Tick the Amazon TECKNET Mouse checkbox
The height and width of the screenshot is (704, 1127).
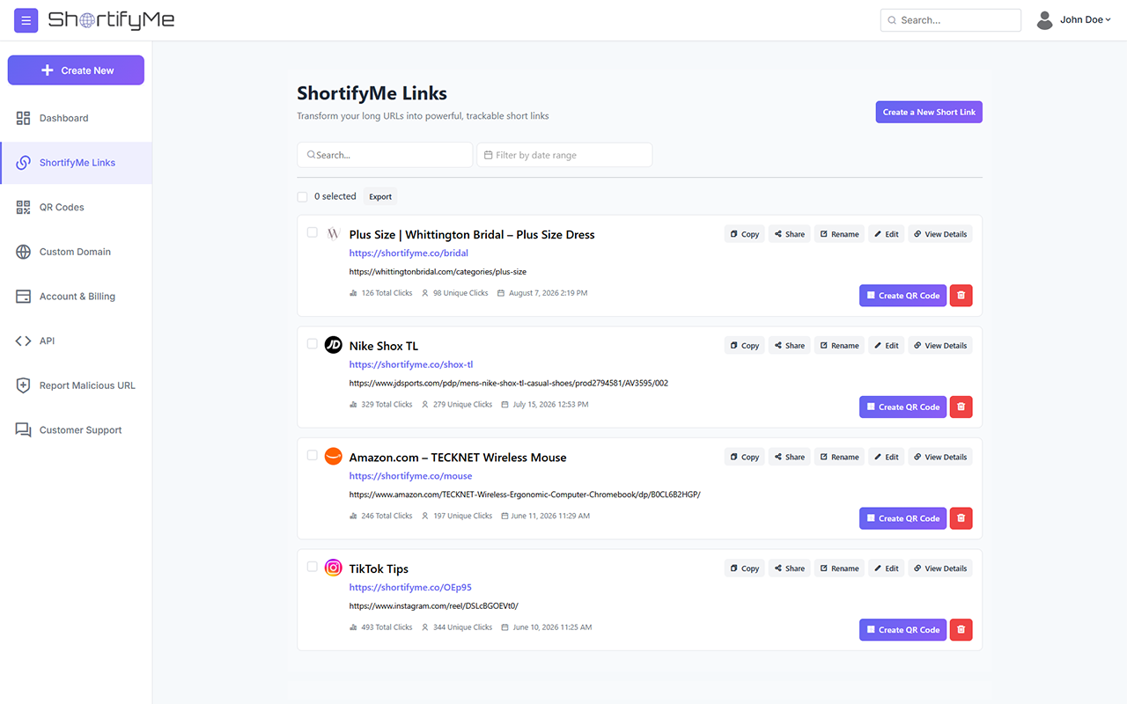point(313,455)
